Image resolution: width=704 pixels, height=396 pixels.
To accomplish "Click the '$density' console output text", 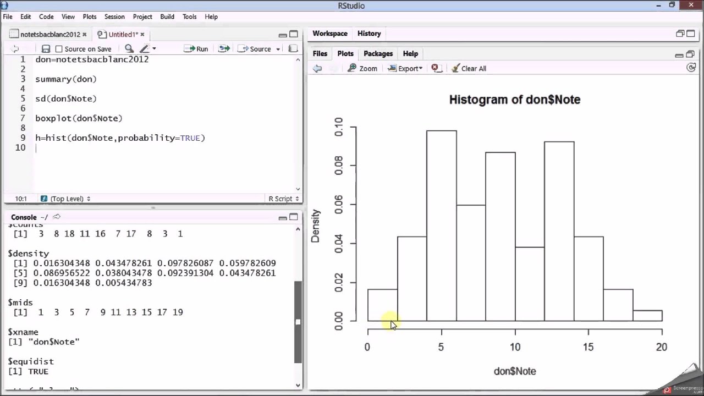I will coord(29,254).
